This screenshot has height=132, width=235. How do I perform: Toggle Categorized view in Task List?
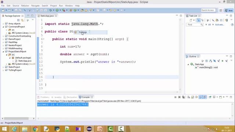198,20
